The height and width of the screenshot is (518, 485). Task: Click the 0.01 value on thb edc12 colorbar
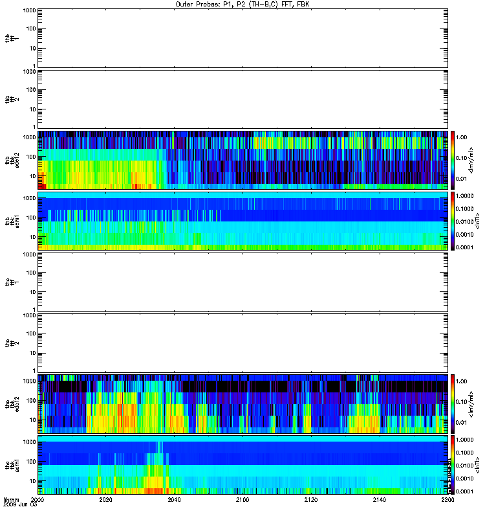coord(461,179)
